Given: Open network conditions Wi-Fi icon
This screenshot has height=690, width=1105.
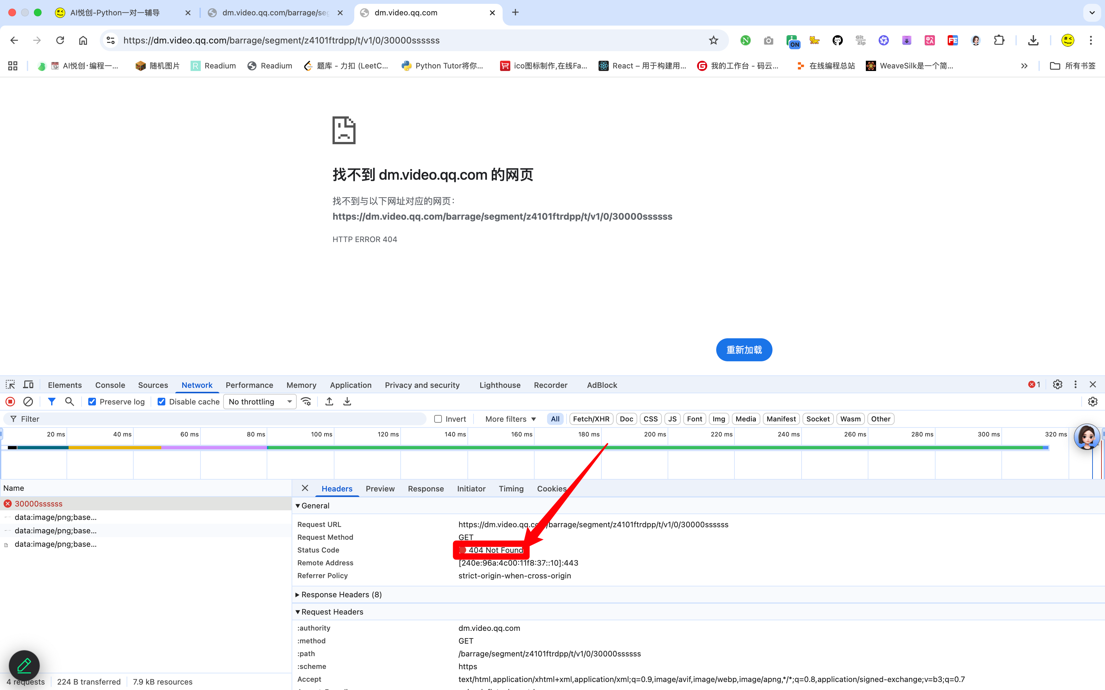Looking at the screenshot, I should coord(306,402).
